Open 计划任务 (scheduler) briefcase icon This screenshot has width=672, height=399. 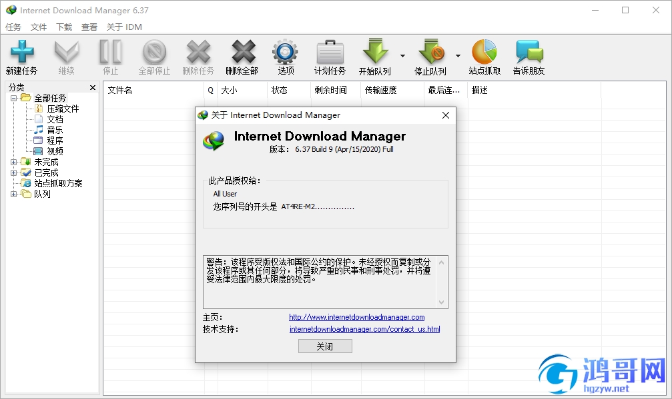click(330, 52)
